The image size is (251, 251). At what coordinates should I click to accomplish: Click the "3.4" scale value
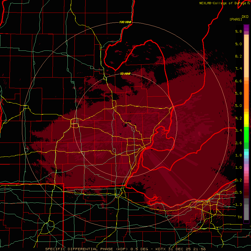pos(238,131)
